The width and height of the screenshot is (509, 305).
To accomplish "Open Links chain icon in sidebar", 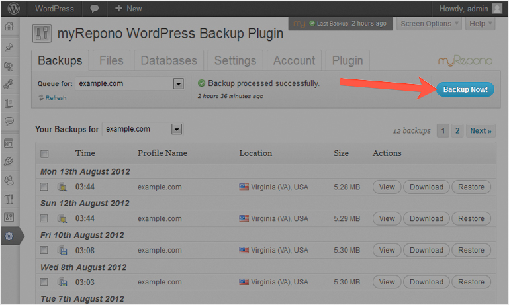I will click(9, 85).
